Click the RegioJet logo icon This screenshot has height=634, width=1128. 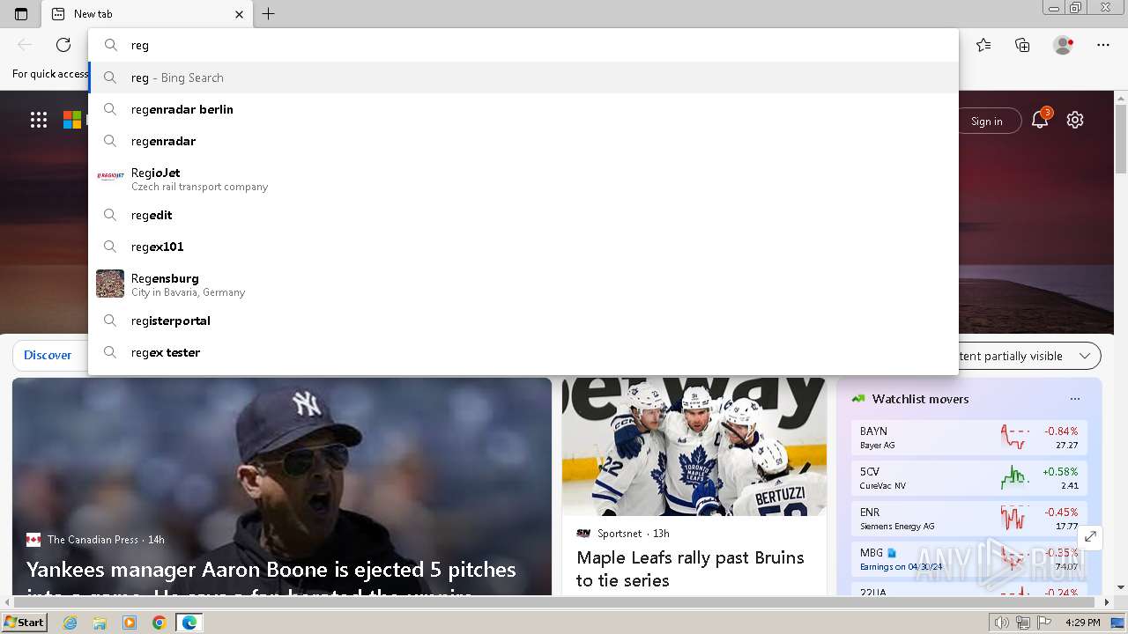(x=110, y=176)
